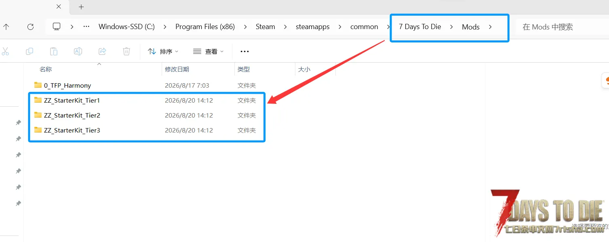
Task: Open the 查看 view dropdown
Action: tap(208, 51)
